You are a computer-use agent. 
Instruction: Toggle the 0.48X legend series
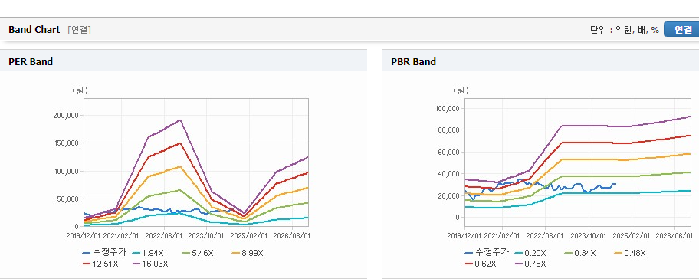click(x=630, y=253)
